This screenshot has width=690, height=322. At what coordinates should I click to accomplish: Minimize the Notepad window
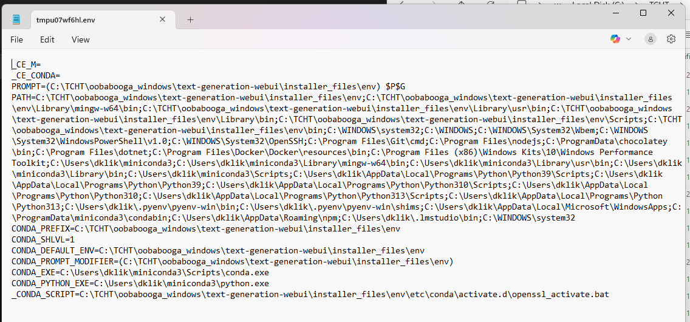point(615,13)
